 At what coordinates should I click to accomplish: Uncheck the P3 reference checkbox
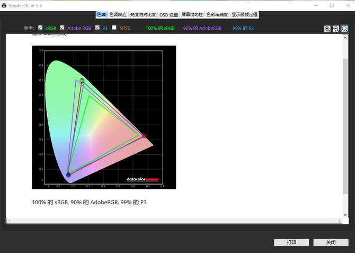97,28
